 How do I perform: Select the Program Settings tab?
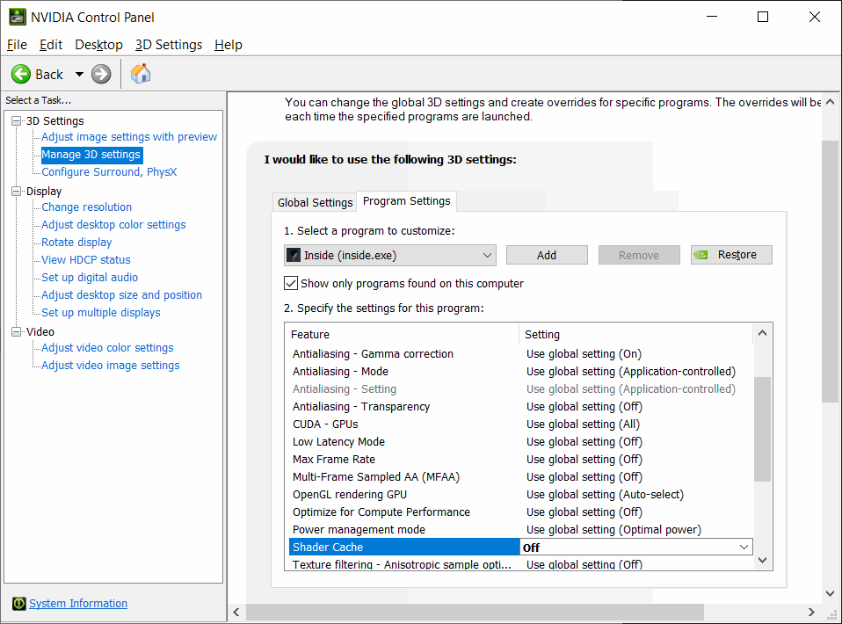[407, 201]
